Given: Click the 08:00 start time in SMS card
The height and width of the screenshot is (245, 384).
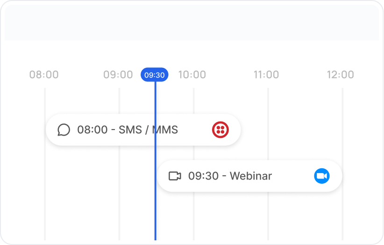Looking at the screenshot, I should [x=92, y=130].
